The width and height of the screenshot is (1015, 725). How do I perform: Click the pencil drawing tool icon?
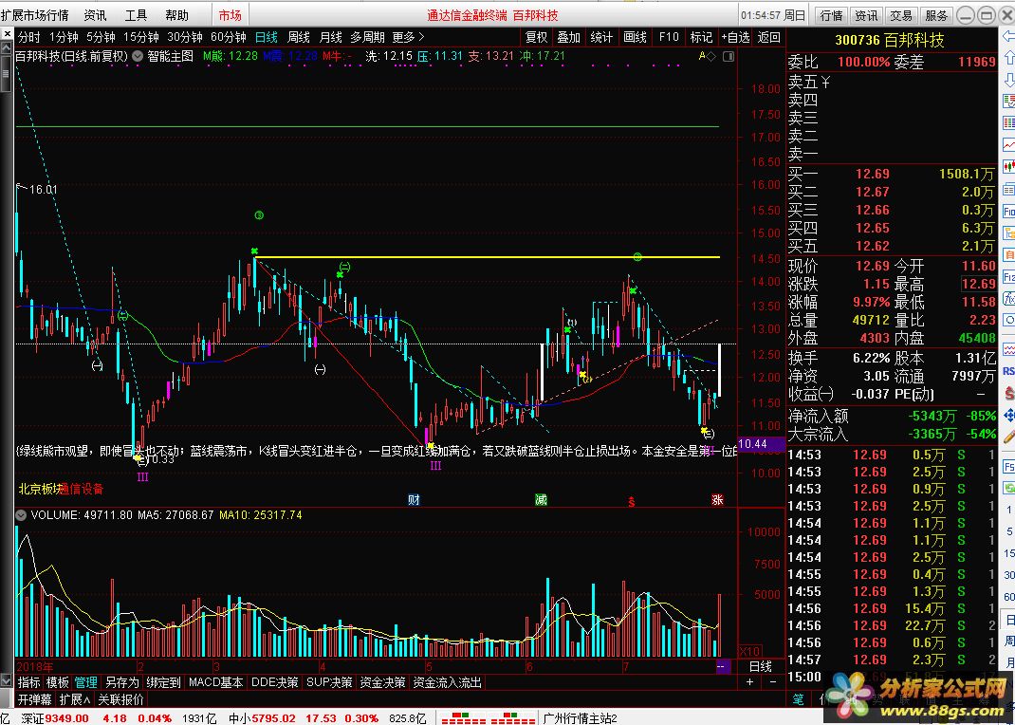(x=1008, y=436)
